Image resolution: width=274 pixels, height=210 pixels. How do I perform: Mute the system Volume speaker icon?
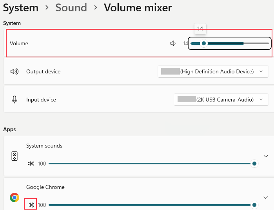click(x=173, y=43)
